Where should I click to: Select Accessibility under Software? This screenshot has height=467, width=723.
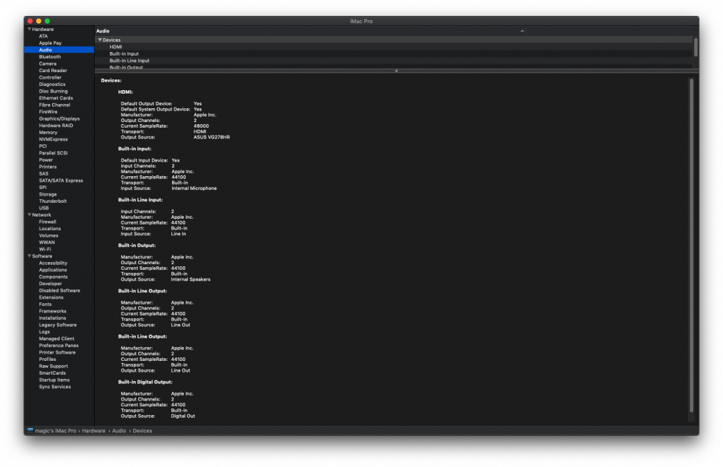point(53,263)
